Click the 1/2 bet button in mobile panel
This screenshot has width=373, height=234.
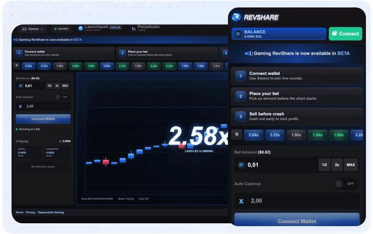tap(324, 165)
